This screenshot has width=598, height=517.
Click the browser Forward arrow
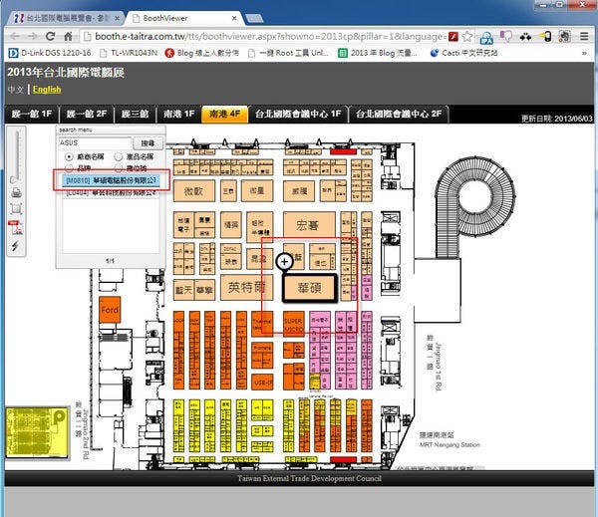point(33,37)
